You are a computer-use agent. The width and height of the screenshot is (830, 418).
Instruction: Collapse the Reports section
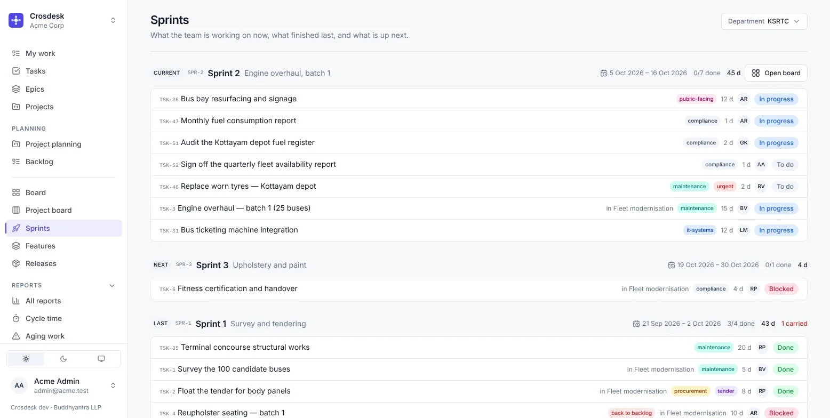pyautogui.click(x=112, y=285)
